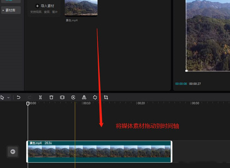This screenshot has width=230, height=168.
Task: Click the undo arrow icon
Action: tap(18, 98)
